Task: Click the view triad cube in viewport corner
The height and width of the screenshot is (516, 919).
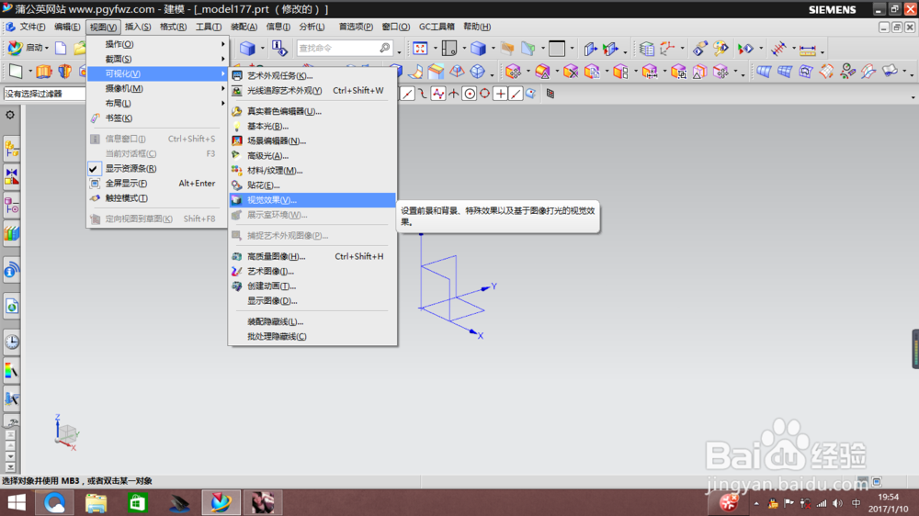Action: point(67,432)
